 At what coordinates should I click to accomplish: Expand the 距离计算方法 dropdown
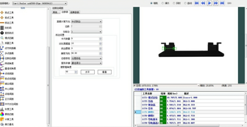(x=86, y=22)
